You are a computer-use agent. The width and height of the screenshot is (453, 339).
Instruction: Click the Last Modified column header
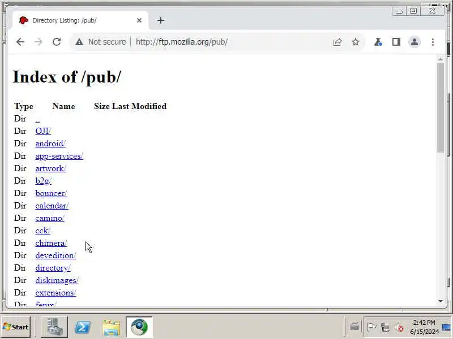tap(139, 106)
